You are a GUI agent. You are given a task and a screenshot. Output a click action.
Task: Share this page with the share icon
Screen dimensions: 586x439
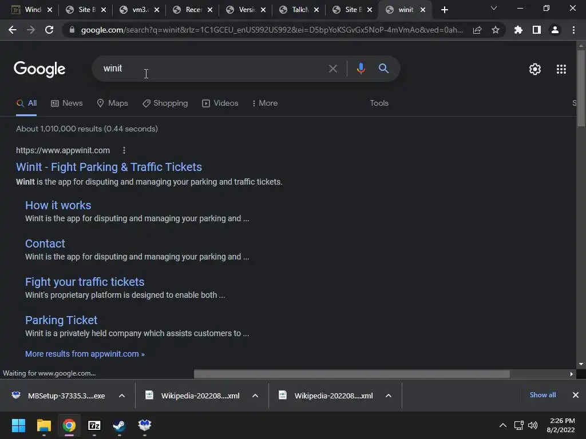pyautogui.click(x=477, y=30)
